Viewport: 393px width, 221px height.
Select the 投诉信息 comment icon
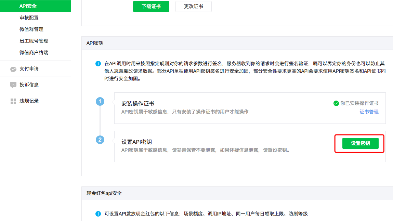(13, 84)
